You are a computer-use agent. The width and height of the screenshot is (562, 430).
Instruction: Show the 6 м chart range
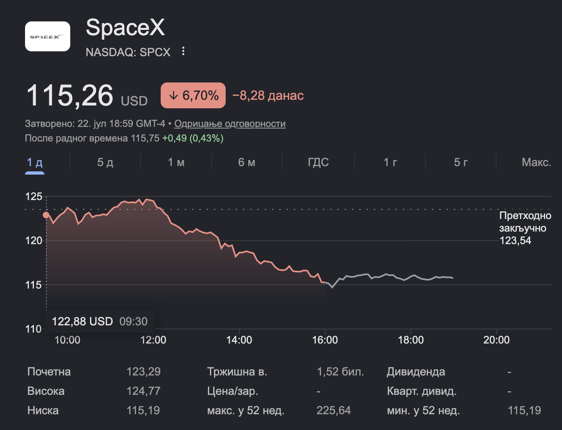tap(247, 162)
